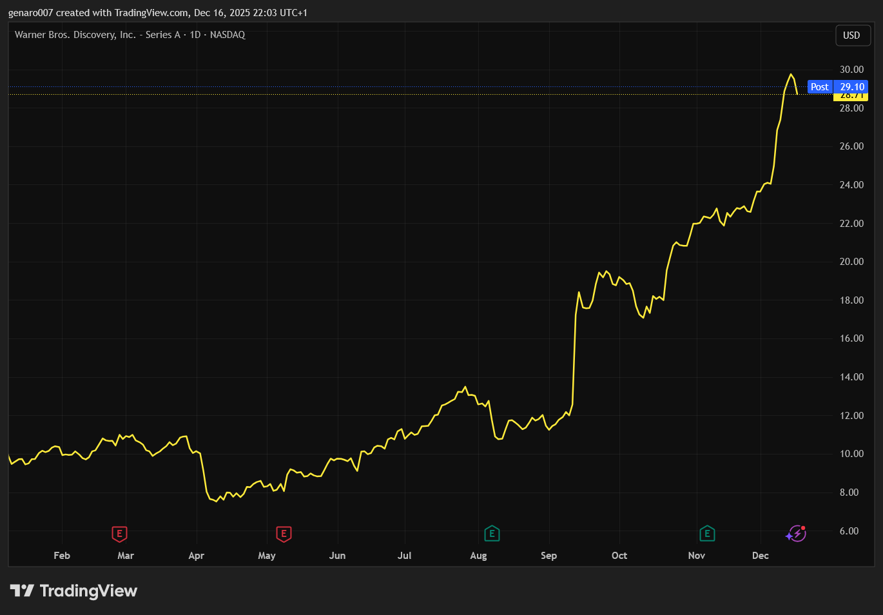The image size is (883, 615).
Task: Select the Apr label on time axis
Action: 196,556
